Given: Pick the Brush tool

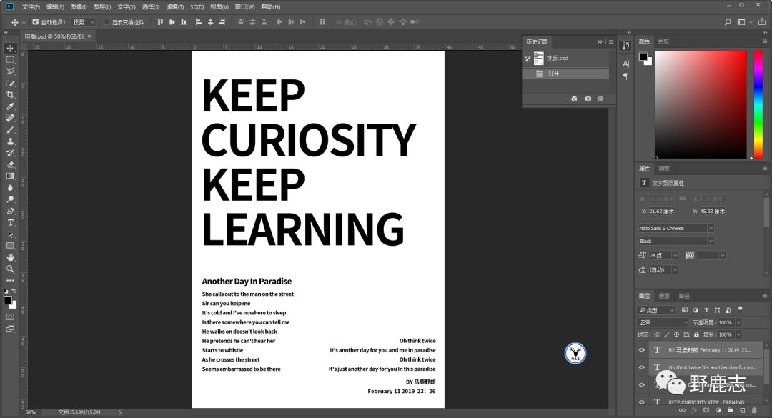Looking at the screenshot, I should 10,130.
